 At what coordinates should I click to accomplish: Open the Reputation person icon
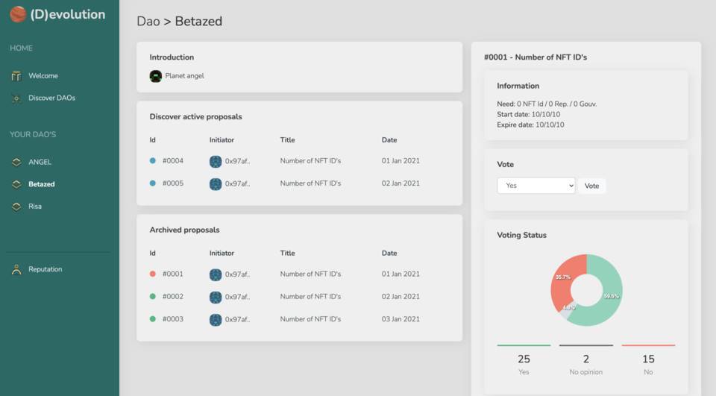pyautogui.click(x=16, y=269)
